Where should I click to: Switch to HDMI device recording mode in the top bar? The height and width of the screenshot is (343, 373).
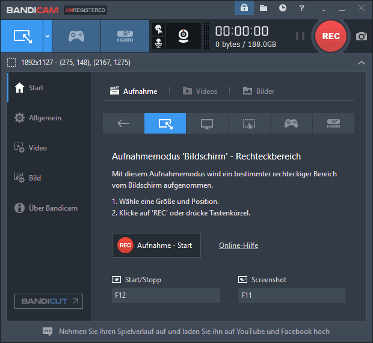coord(125,36)
